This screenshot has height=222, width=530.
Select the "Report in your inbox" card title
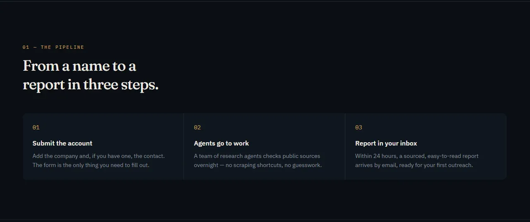pyautogui.click(x=386, y=143)
